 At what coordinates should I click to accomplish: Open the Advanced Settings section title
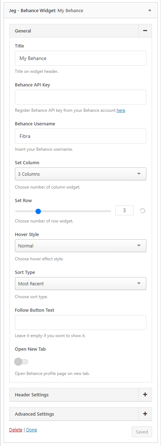click(x=35, y=414)
